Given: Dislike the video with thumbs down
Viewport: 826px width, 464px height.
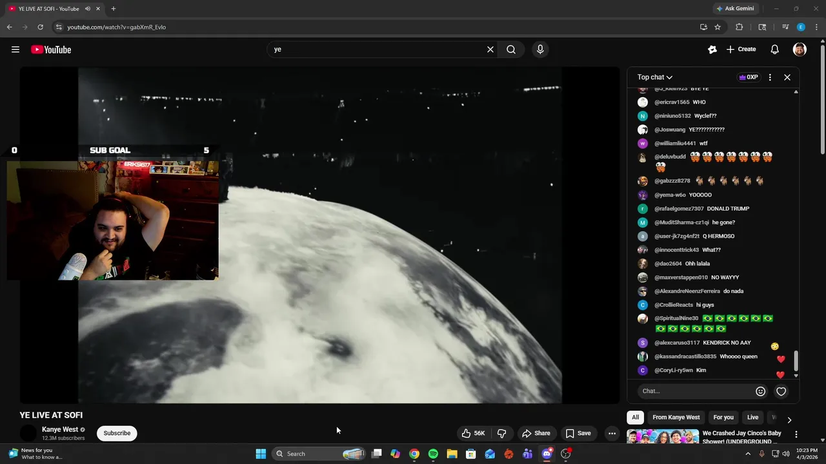Looking at the screenshot, I should pos(501,433).
